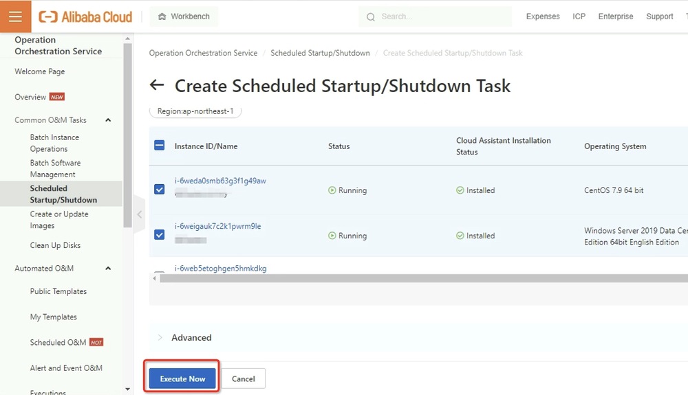Open the Workbench home button
688x395 pixels.
point(184,16)
